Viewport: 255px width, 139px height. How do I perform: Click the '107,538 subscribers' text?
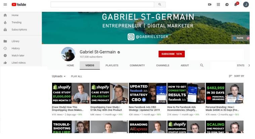tap(91, 57)
